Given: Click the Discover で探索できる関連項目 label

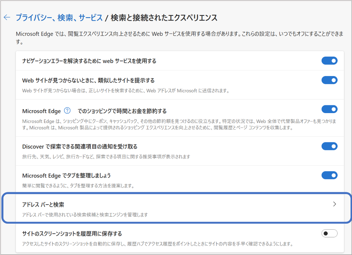Looking at the screenshot, I should point(80,147).
